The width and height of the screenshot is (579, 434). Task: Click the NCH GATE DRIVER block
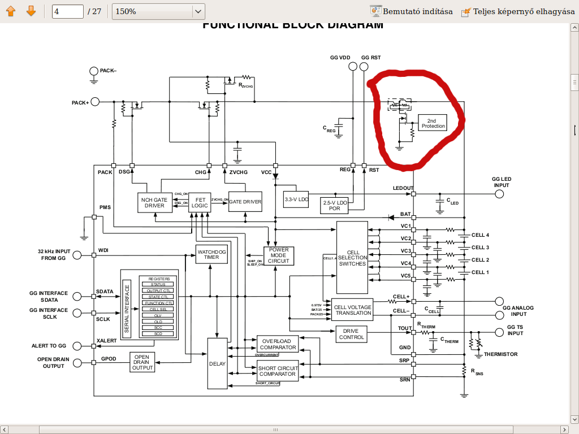(154, 203)
